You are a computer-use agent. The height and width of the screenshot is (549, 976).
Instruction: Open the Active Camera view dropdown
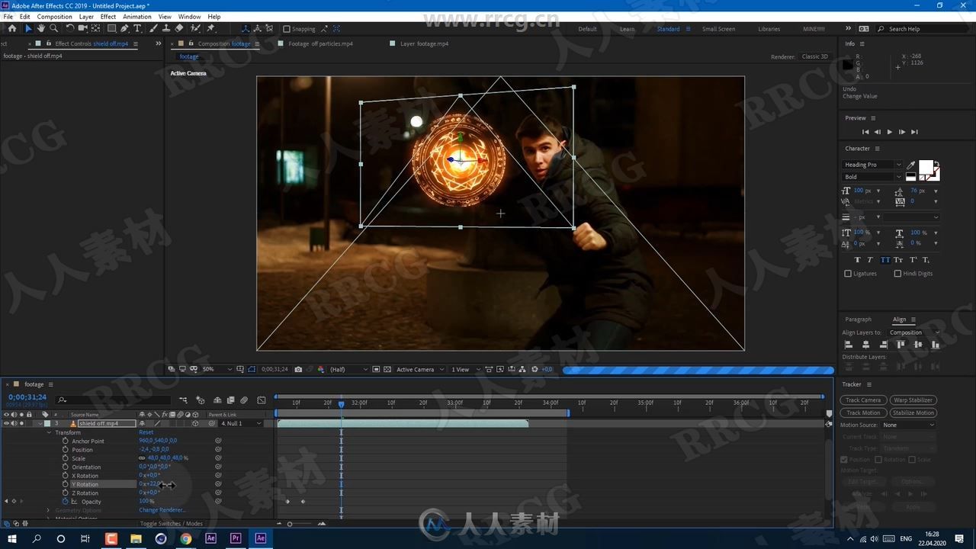pos(420,369)
